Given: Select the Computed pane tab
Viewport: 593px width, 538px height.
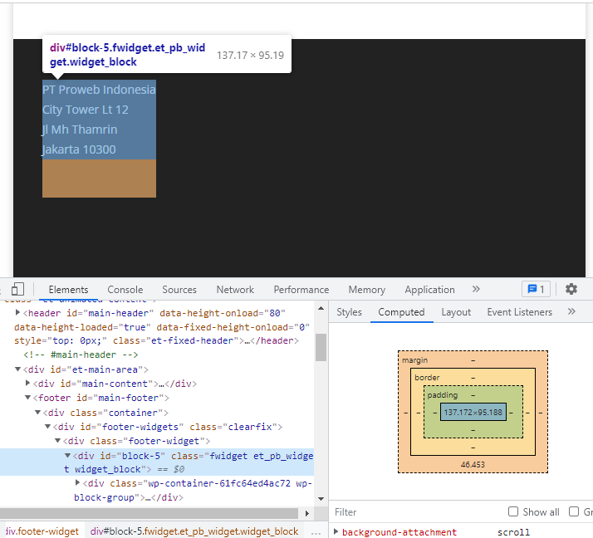Looking at the screenshot, I should [x=401, y=312].
